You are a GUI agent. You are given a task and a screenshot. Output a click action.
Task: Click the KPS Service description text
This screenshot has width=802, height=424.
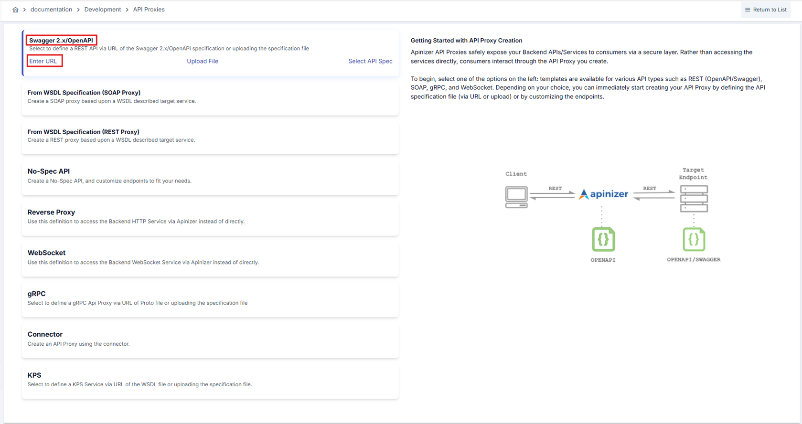coord(139,384)
